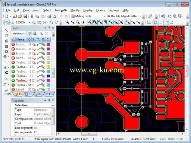Click the V.. column header in Layers
Viewport: 191px width, 143px height.
13,39
